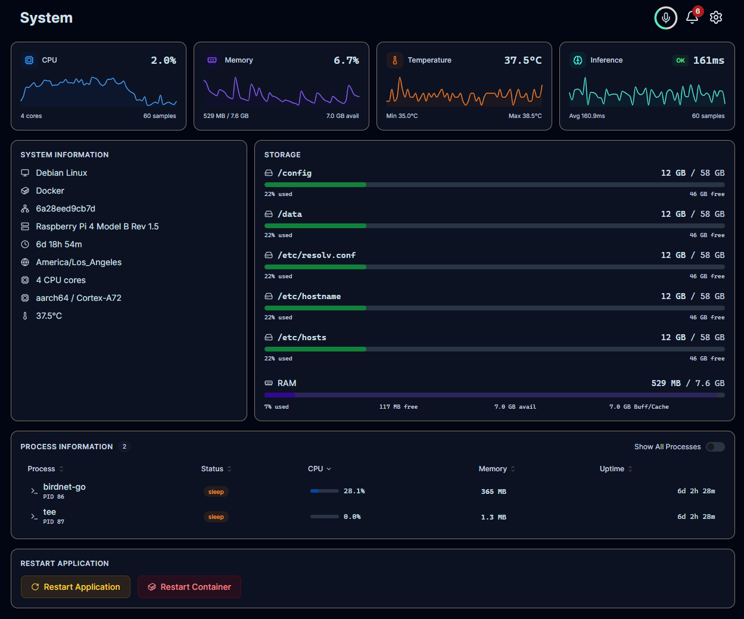This screenshot has width=744, height=619.
Task: Click the CPU usage history graph
Action: pyautogui.click(x=99, y=92)
